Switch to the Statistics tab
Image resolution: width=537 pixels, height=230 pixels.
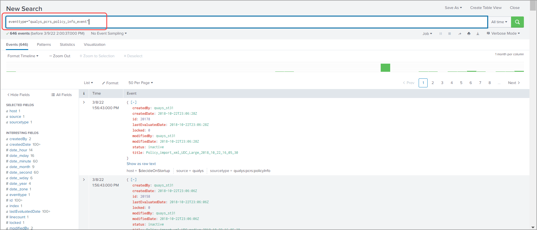point(67,45)
